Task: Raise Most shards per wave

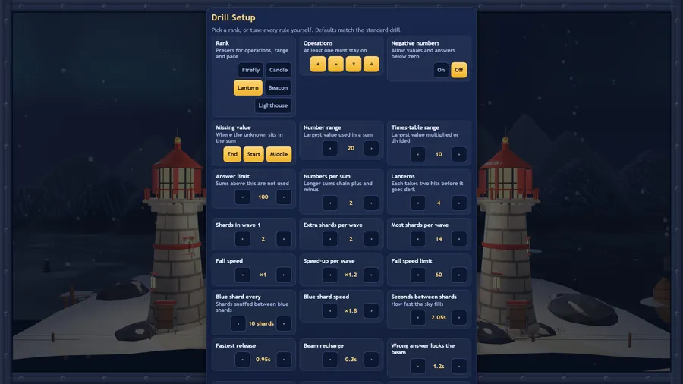Action: click(459, 238)
